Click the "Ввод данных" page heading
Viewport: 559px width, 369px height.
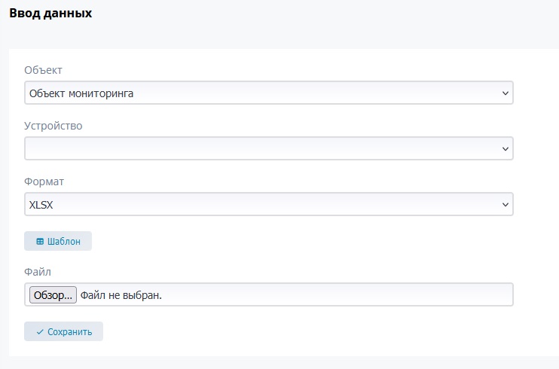50,13
